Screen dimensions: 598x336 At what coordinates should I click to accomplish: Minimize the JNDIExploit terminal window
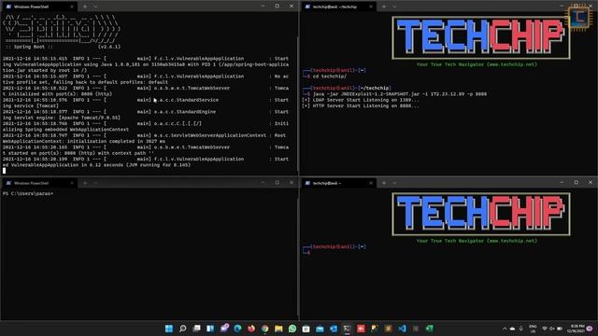click(562, 7)
